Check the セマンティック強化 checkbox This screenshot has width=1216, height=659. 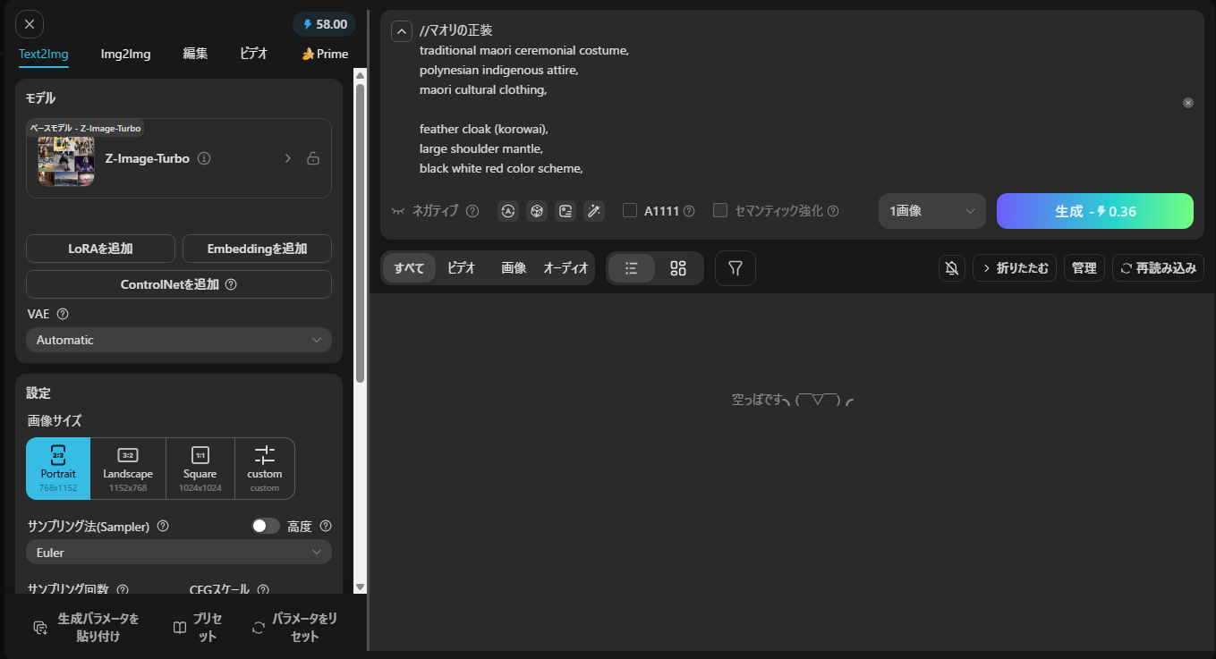click(x=720, y=211)
